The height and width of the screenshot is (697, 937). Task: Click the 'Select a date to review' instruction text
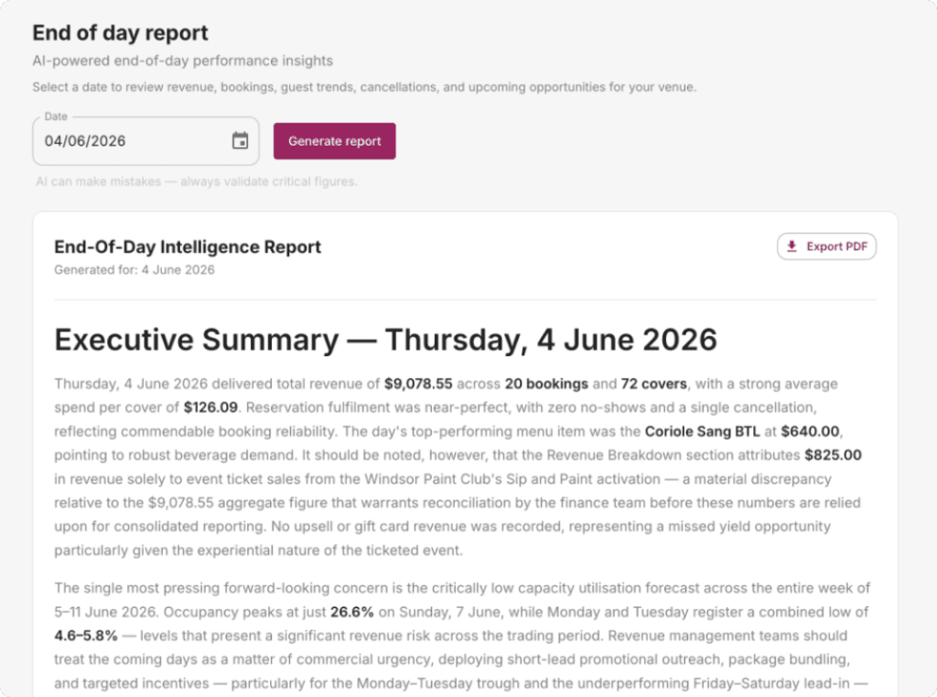(x=364, y=87)
